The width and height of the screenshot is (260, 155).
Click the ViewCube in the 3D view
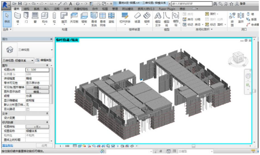tap(238, 58)
